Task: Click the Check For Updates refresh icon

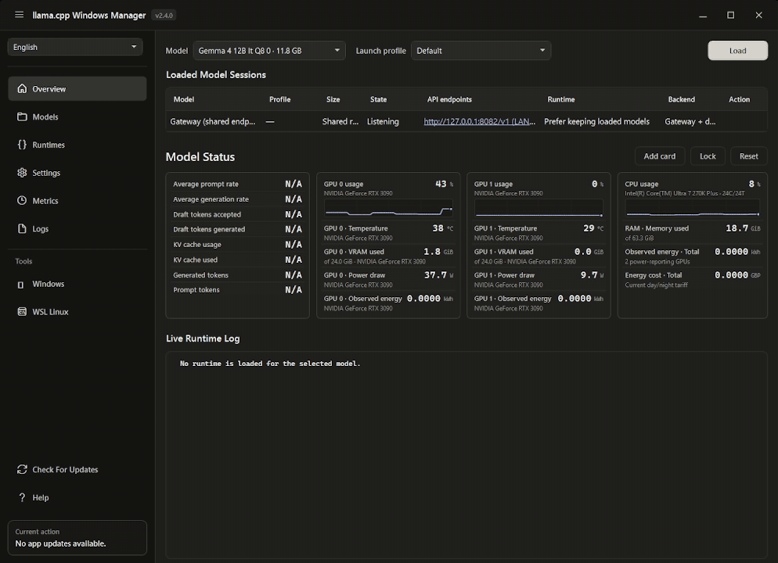Action: click(x=22, y=469)
